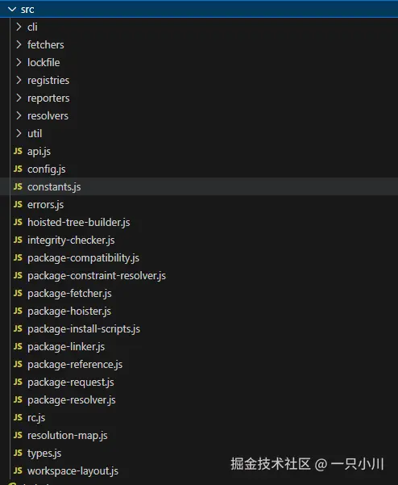This screenshot has width=398, height=485.
Task: Click the JS icon beside types.js
Action: pos(18,453)
